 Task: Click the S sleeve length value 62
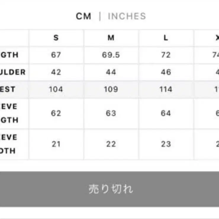[56, 113]
